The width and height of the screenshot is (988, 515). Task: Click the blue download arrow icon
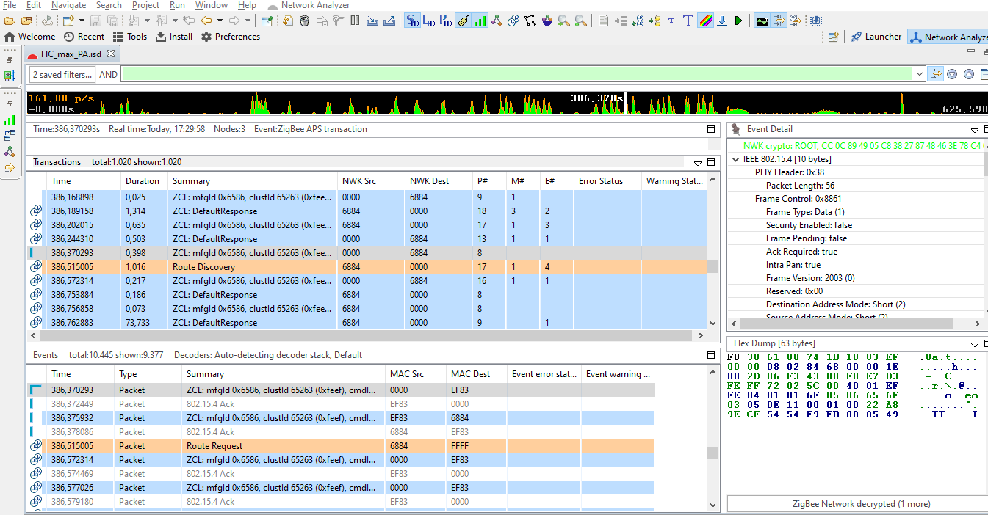click(721, 21)
